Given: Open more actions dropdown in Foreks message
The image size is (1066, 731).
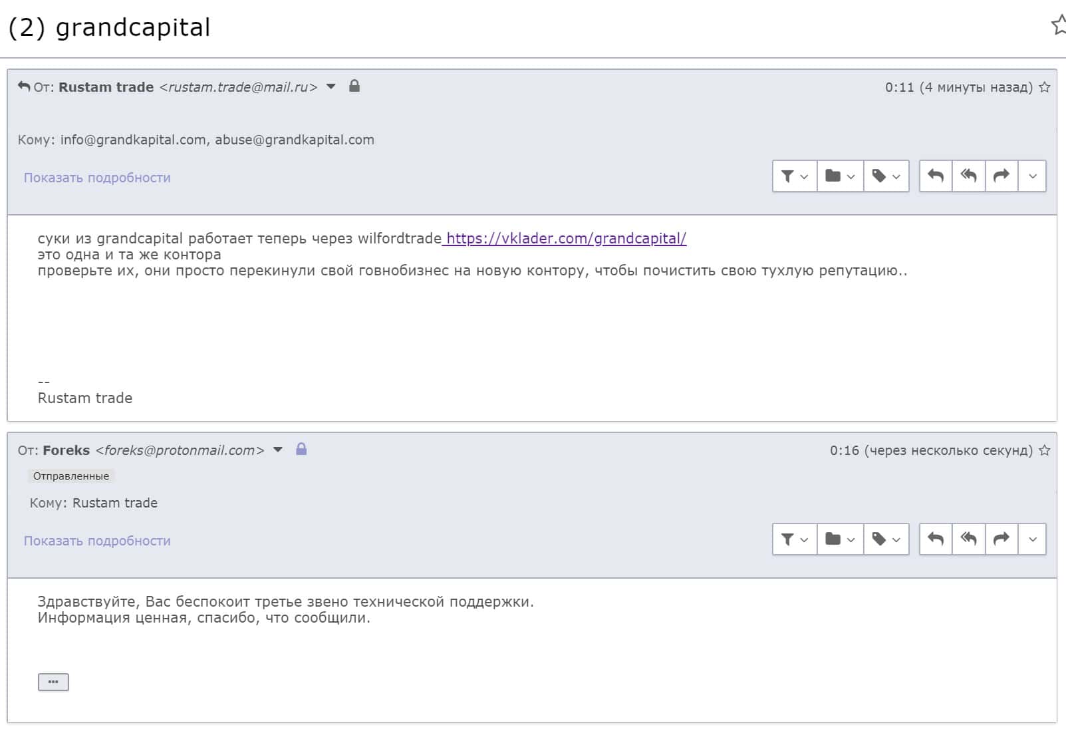Looking at the screenshot, I should pos(1032,539).
